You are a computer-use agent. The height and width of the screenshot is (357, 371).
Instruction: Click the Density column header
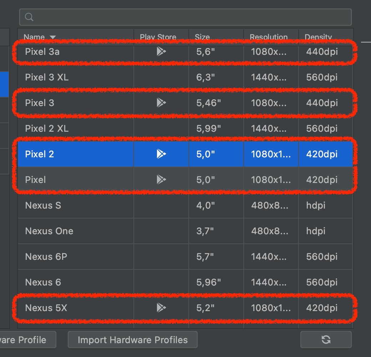click(x=318, y=37)
